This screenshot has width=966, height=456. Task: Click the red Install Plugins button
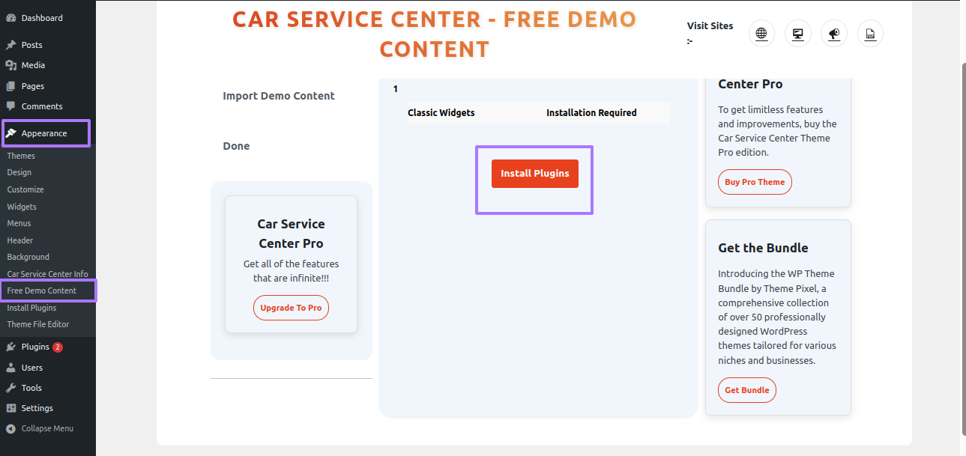point(535,174)
